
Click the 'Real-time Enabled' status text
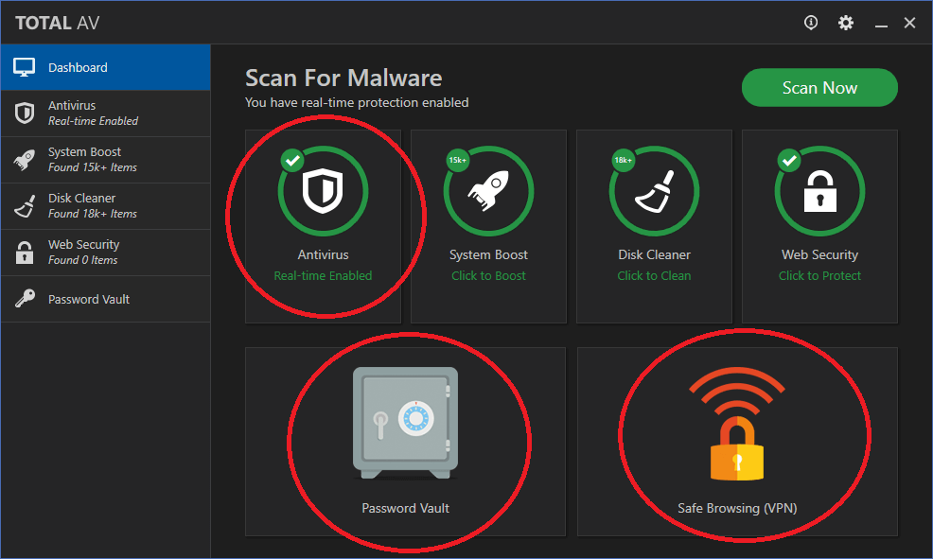323,276
